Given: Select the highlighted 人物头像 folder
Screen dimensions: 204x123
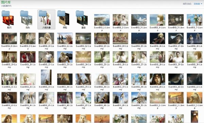Looking at the screenshot, I should coord(46,19).
